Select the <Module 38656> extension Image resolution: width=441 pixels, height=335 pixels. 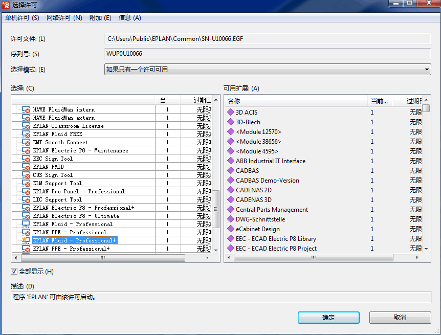point(258,142)
